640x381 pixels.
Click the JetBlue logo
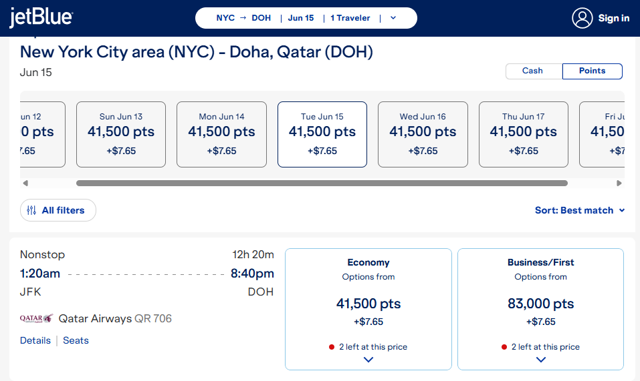click(x=41, y=17)
